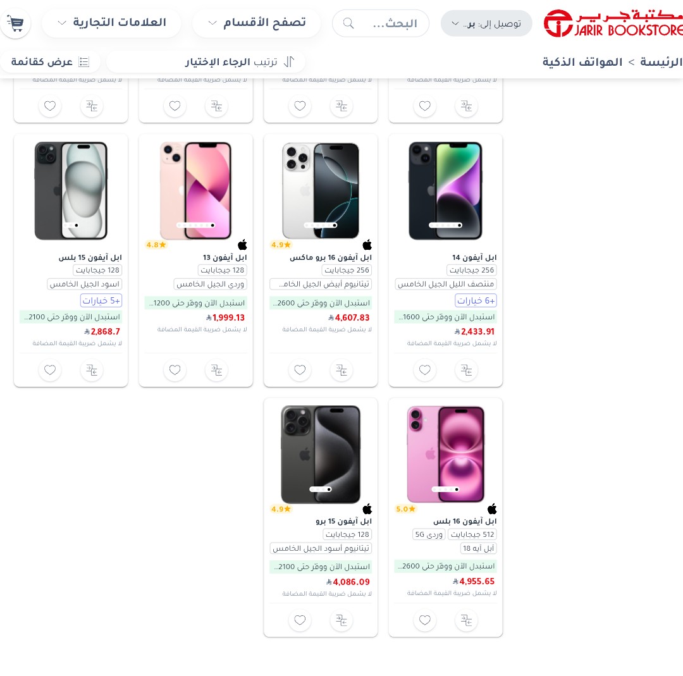
Task: Open the توصيل إلى delivery location selector
Action: pos(486,23)
